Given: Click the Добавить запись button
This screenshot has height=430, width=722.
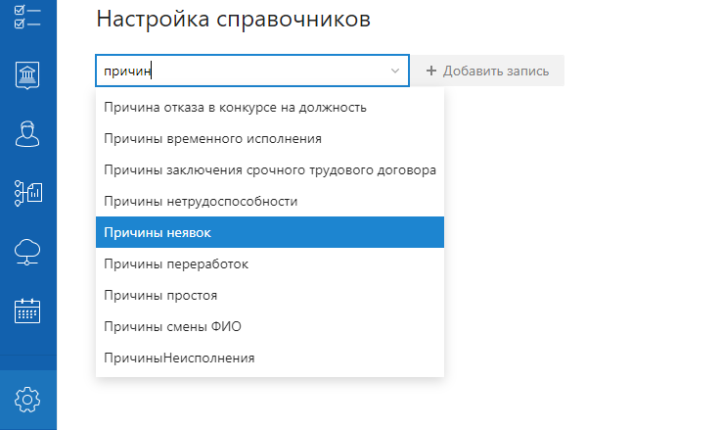Looking at the screenshot, I should point(487,71).
